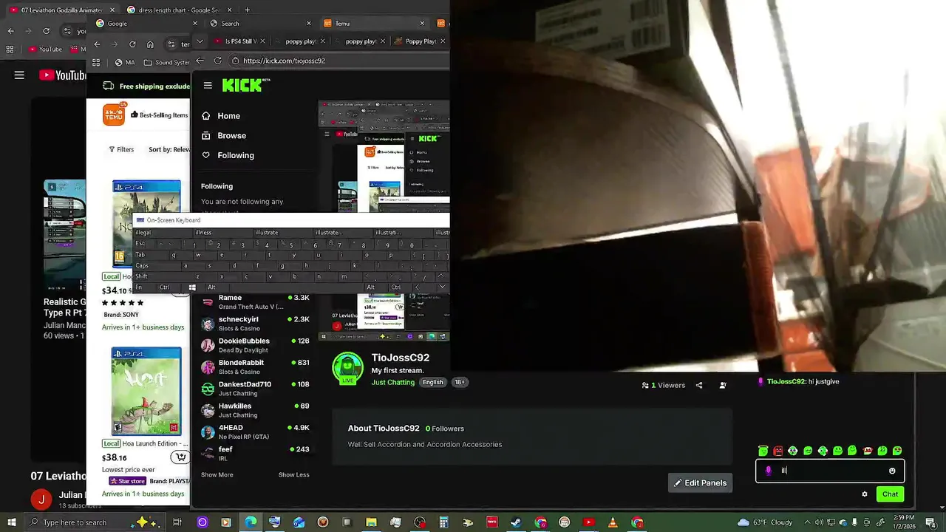The image size is (946, 532).
Task: Open VLC from taskbar
Action: (x=613, y=522)
